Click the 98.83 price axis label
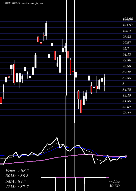Image resolution: width=136 pixels, height=191 pixels. pos(127,37)
